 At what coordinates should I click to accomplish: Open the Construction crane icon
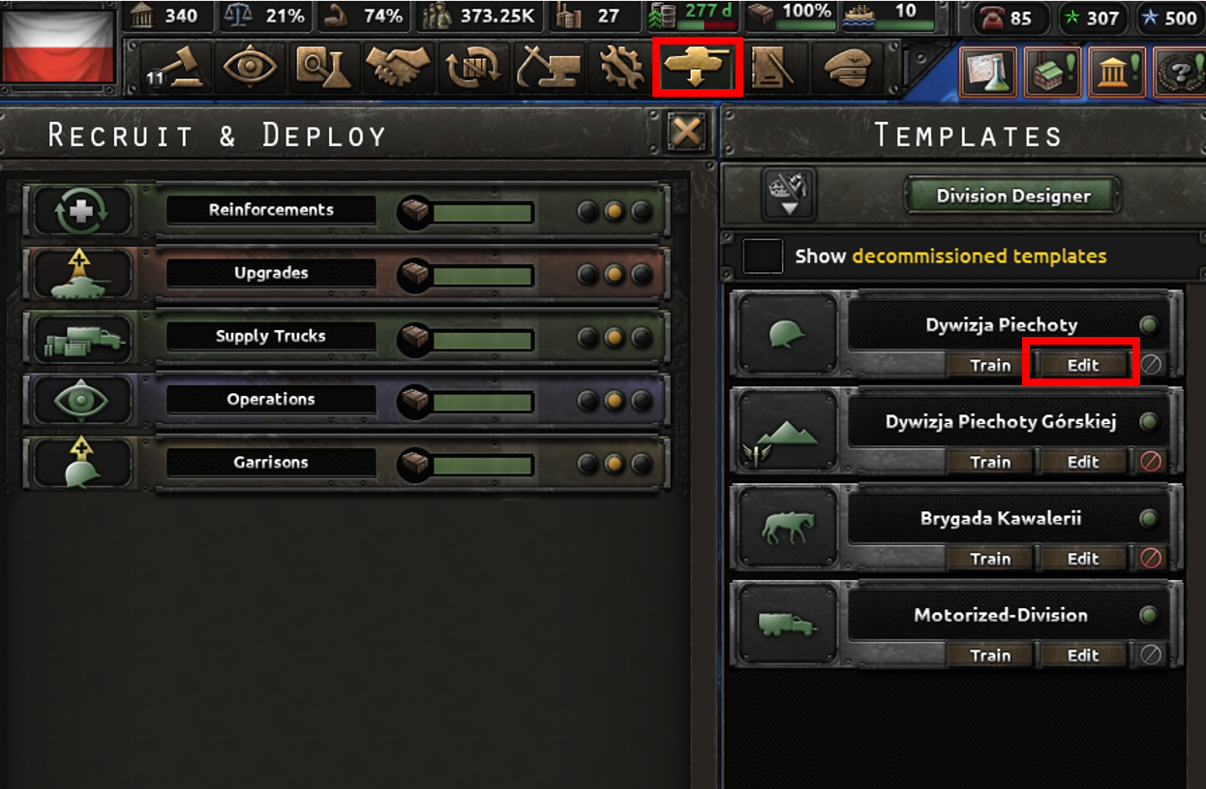(548, 67)
